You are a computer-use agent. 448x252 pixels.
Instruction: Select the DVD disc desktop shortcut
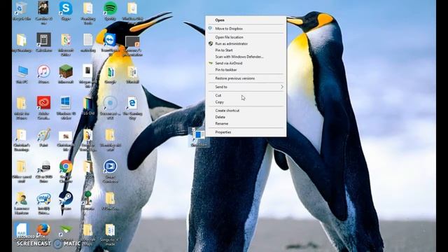45,167
